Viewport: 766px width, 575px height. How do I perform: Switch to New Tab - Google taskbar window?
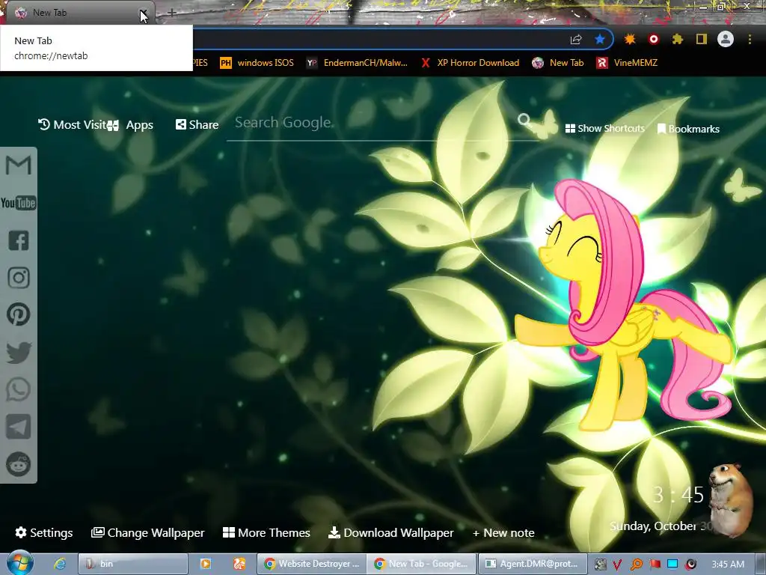pos(421,564)
